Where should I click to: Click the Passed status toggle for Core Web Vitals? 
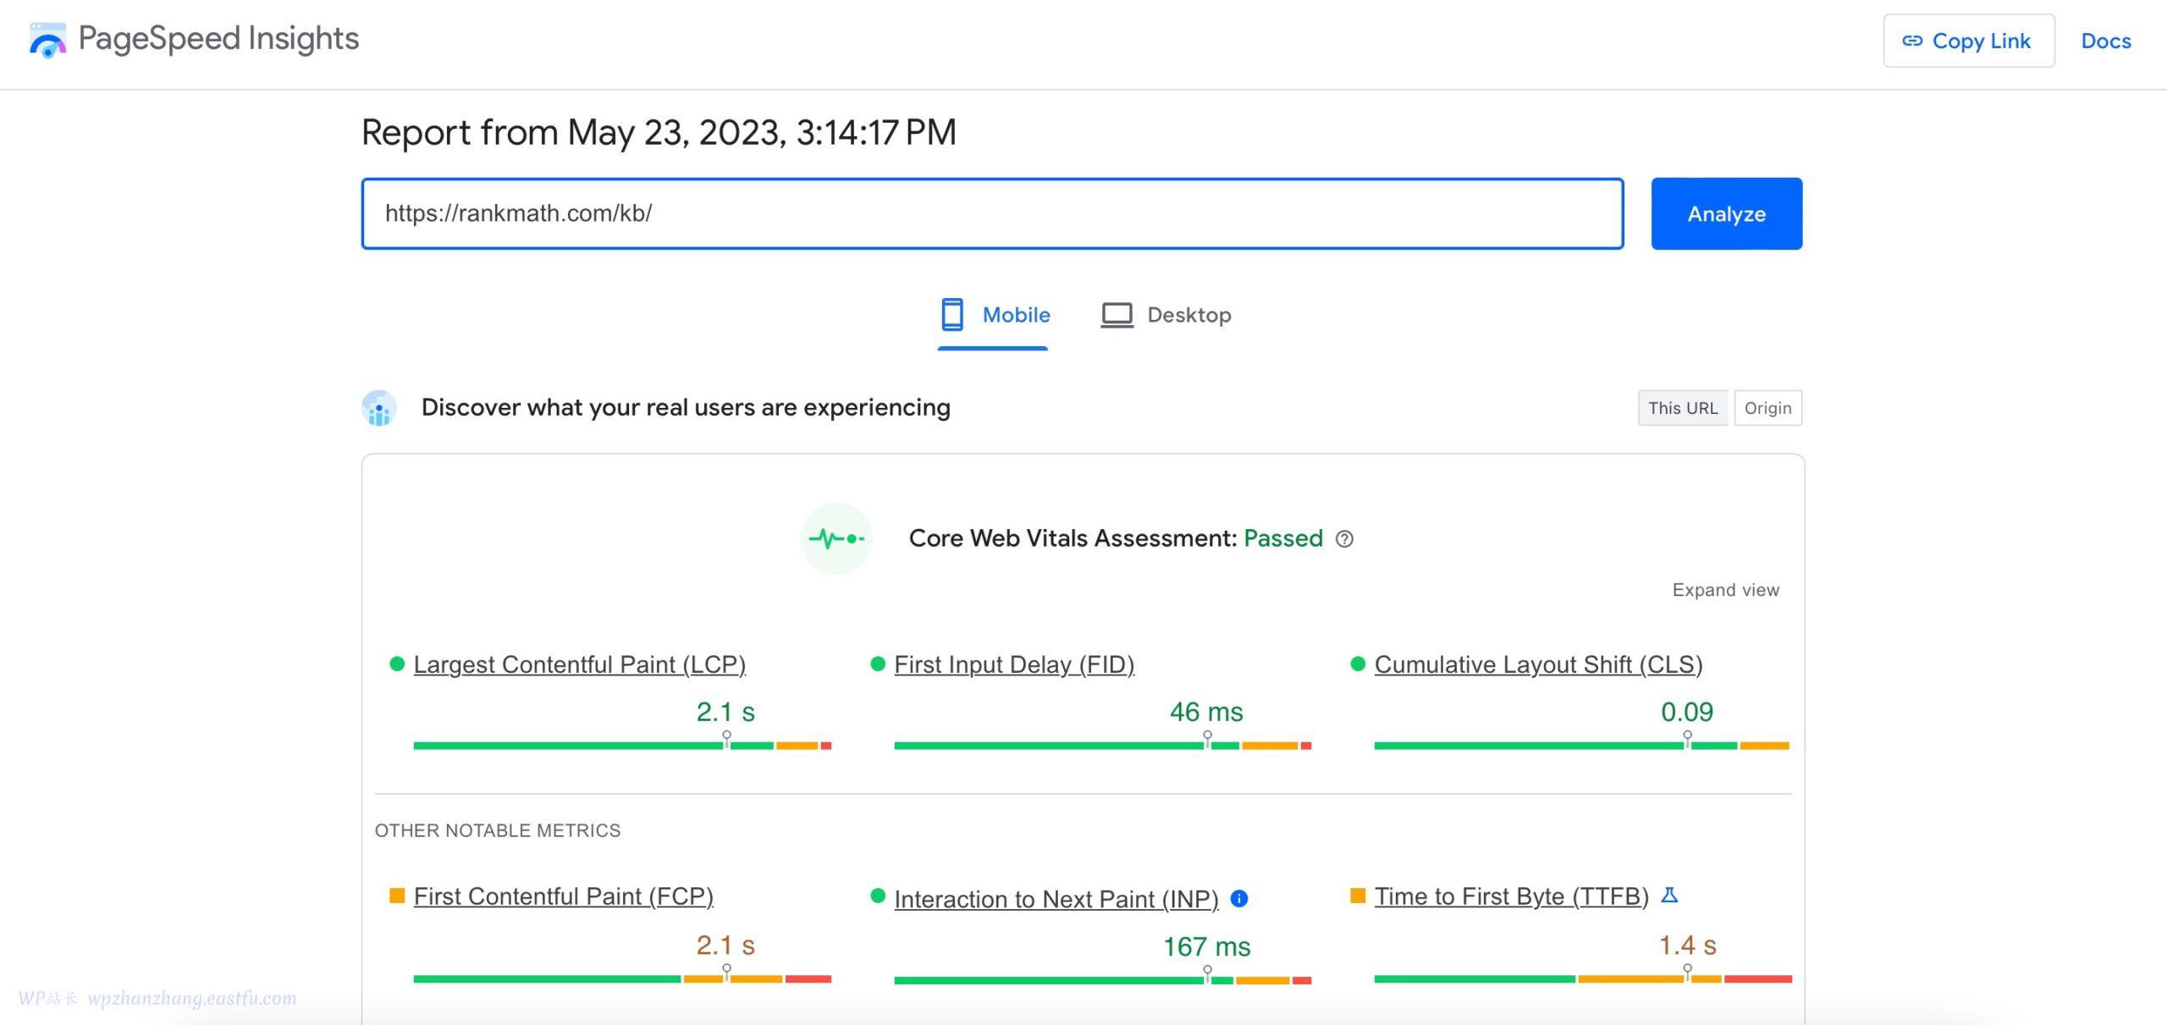(1281, 537)
